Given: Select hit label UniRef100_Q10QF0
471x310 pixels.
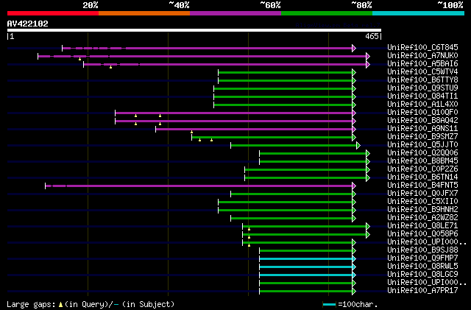Looking at the screenshot, I should tap(422, 113).
